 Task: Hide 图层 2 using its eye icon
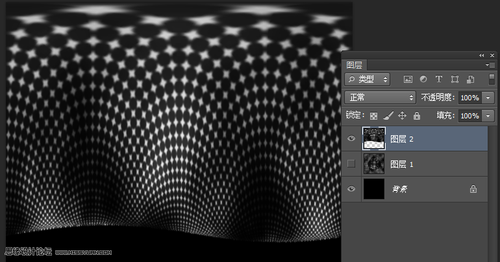pos(351,139)
